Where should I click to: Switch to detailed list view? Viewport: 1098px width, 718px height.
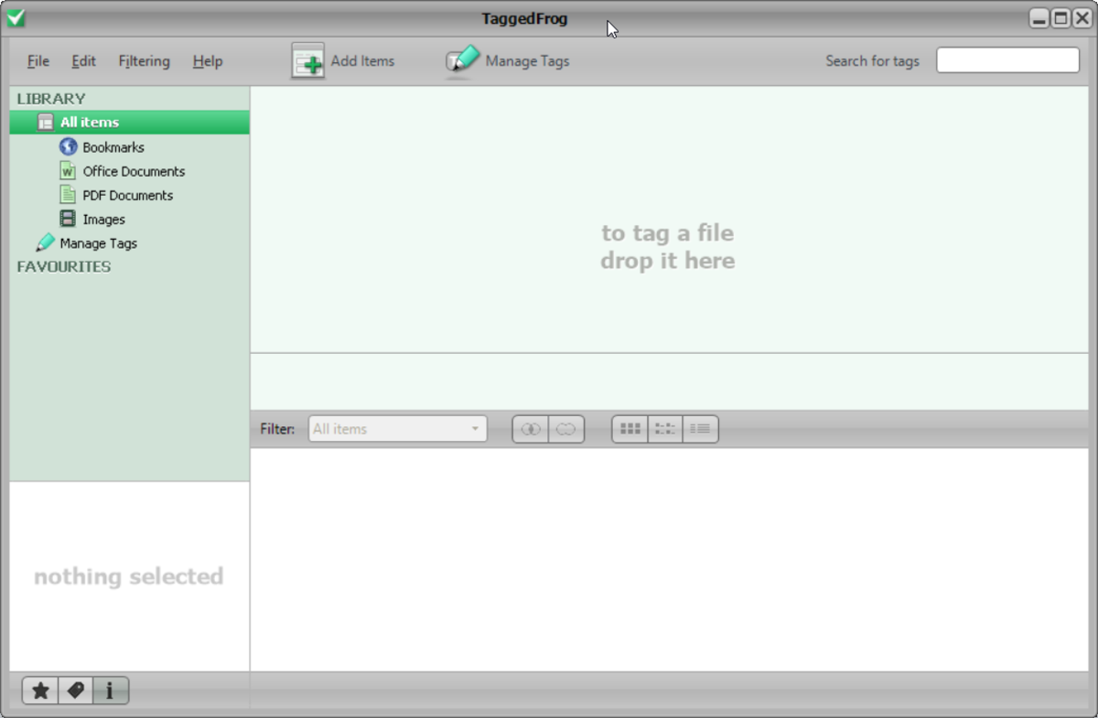coord(699,428)
